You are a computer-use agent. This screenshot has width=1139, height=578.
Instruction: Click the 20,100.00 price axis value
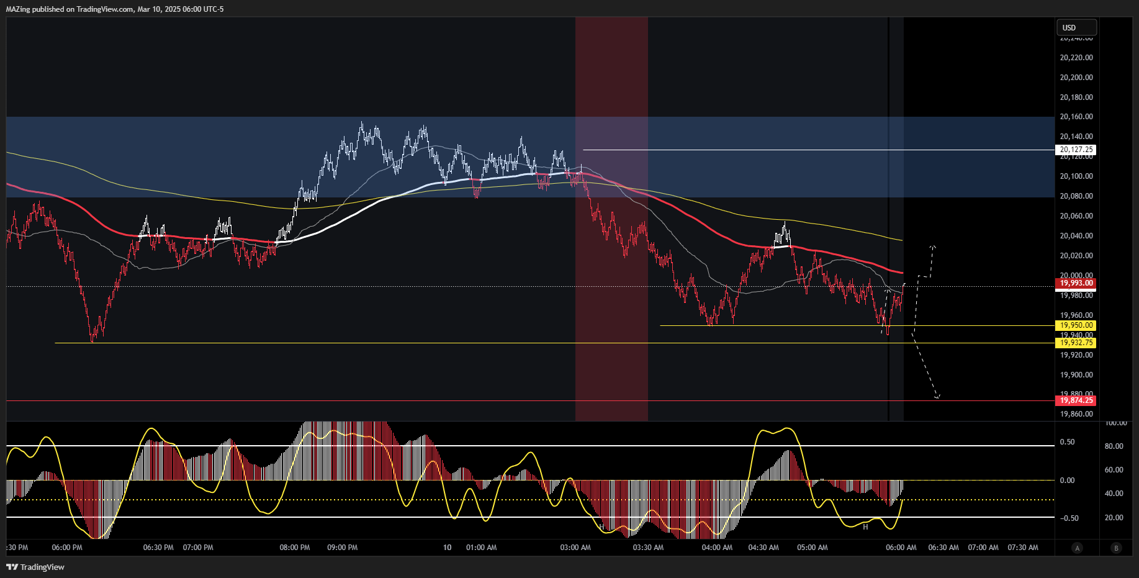point(1076,176)
